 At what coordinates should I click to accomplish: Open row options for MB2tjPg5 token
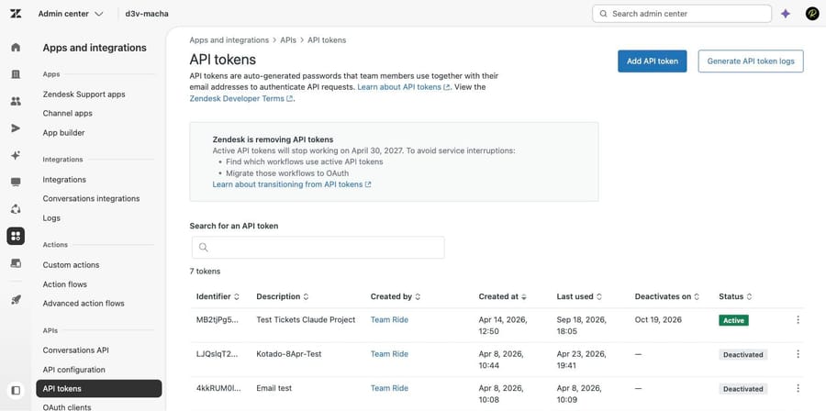tap(798, 319)
